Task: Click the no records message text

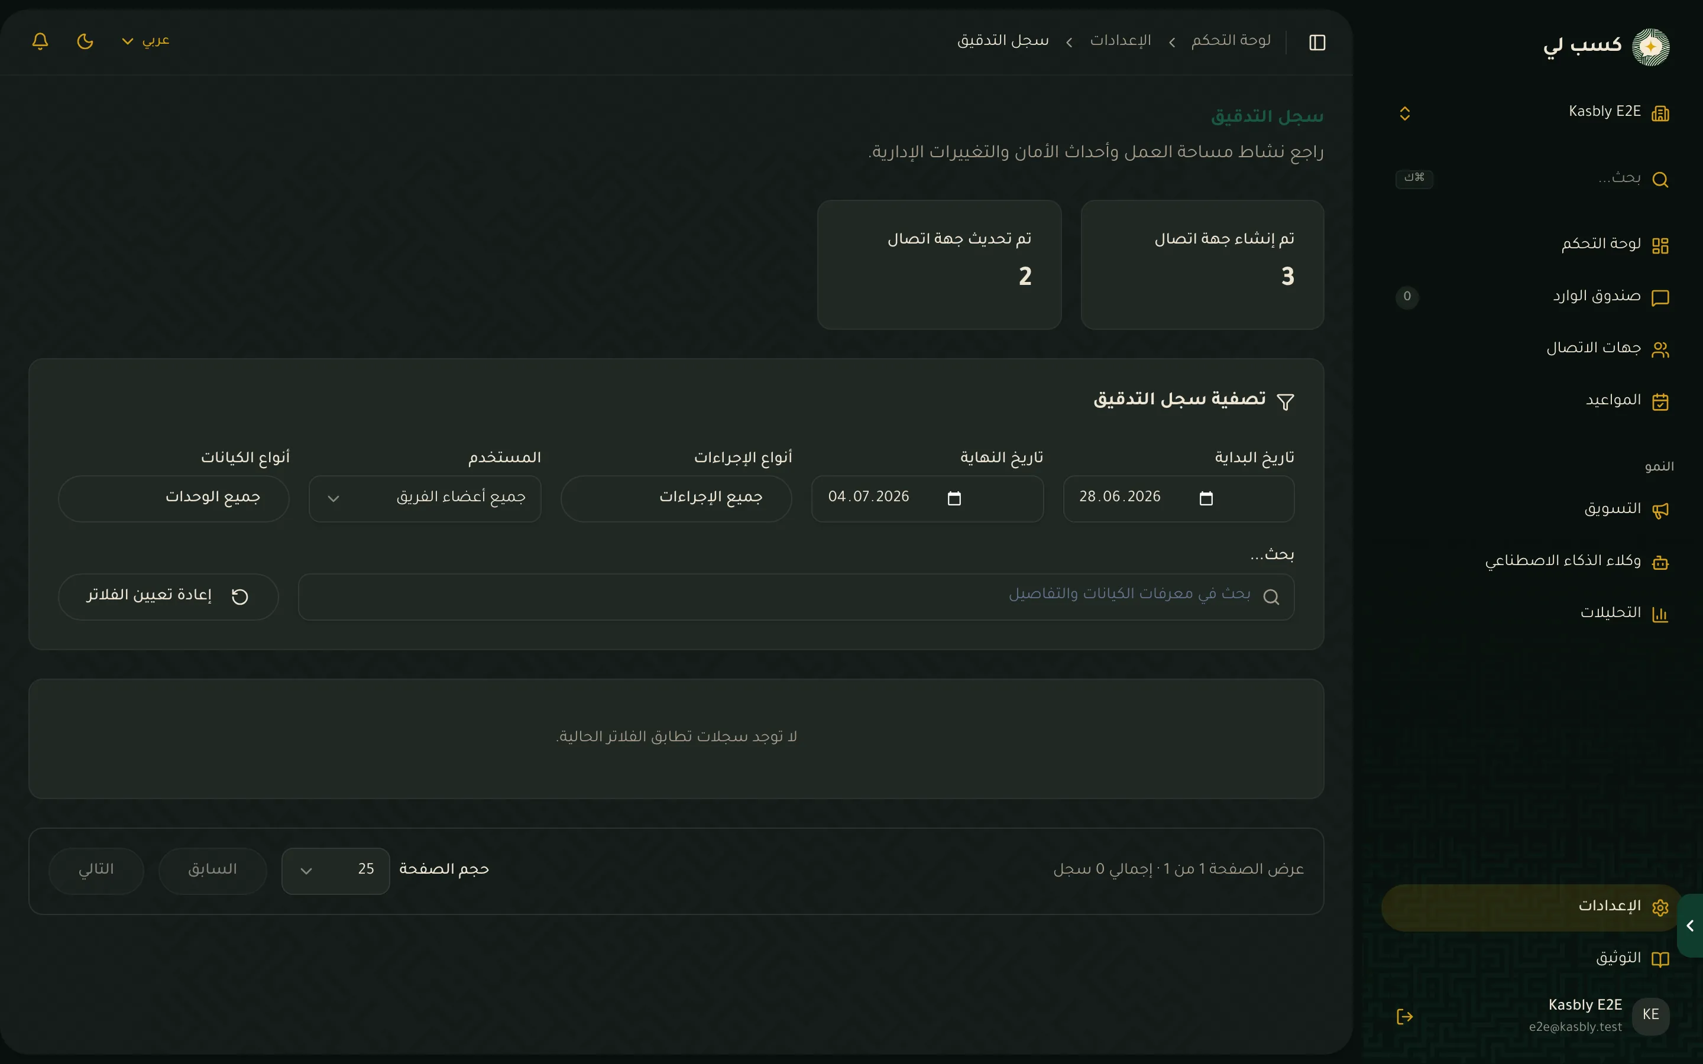Action: 676,737
